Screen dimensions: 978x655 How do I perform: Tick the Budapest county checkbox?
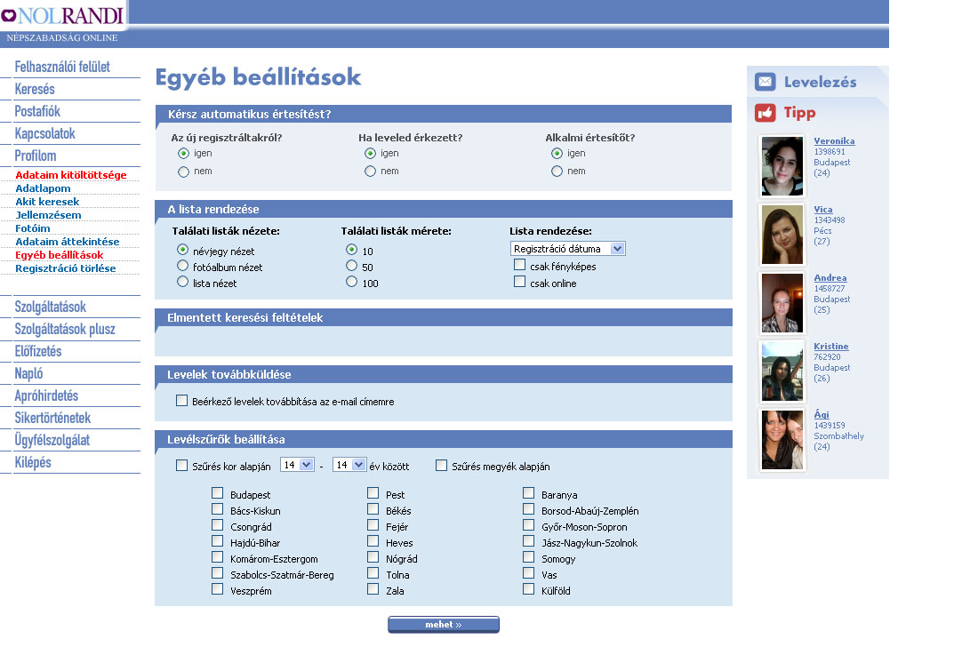tap(217, 493)
